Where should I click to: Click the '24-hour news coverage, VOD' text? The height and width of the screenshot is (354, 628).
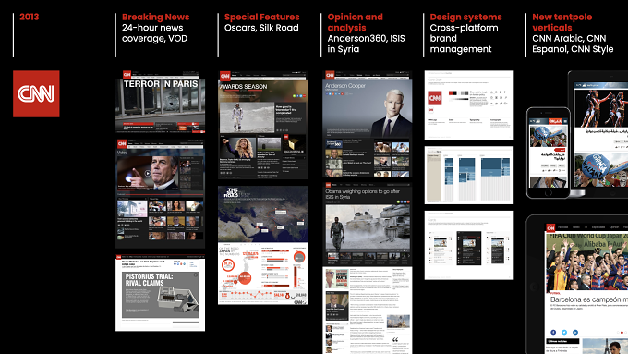coord(154,33)
